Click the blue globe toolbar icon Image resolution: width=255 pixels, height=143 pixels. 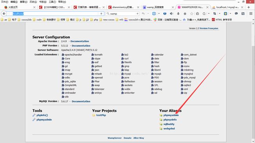(x=165, y=14)
